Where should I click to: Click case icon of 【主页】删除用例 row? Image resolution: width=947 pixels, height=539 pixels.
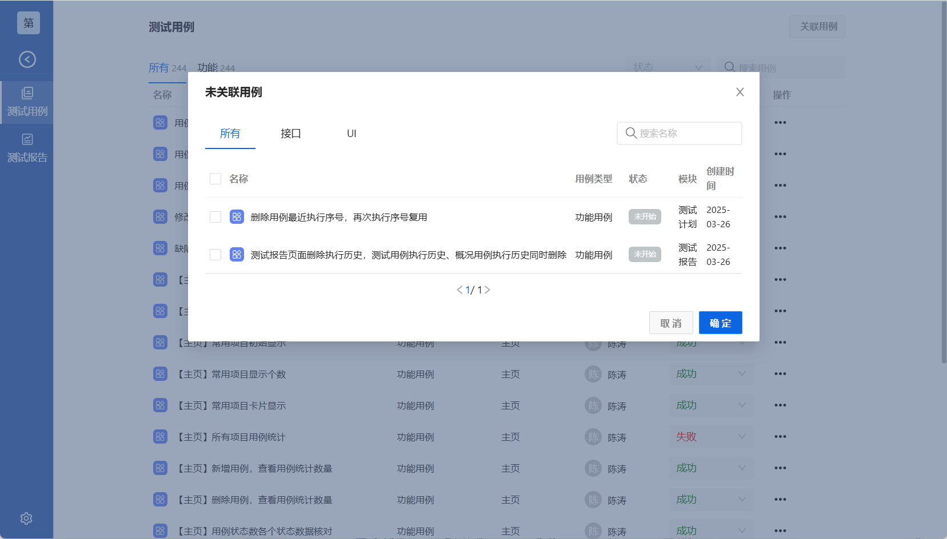coord(160,500)
